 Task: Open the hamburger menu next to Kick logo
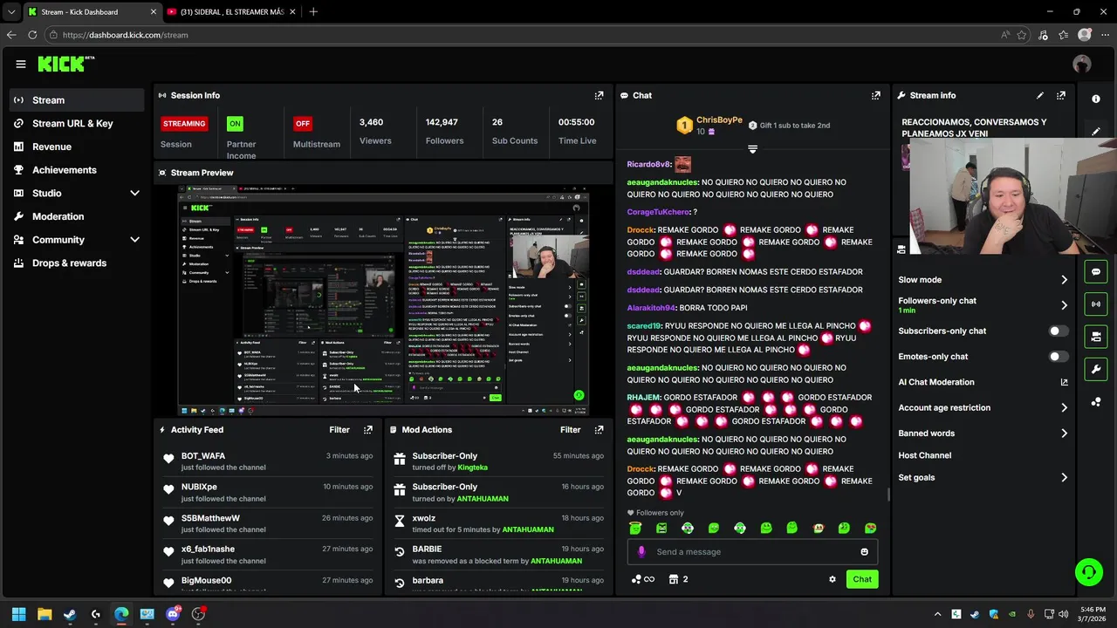(21, 64)
